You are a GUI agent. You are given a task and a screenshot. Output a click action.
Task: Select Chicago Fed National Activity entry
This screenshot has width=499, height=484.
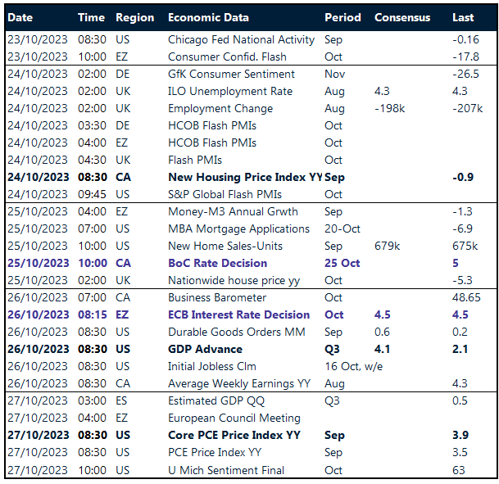tap(241, 39)
